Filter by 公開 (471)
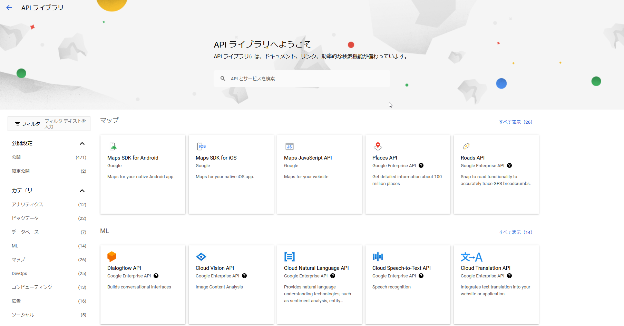The width and height of the screenshot is (624, 326). (x=49, y=157)
